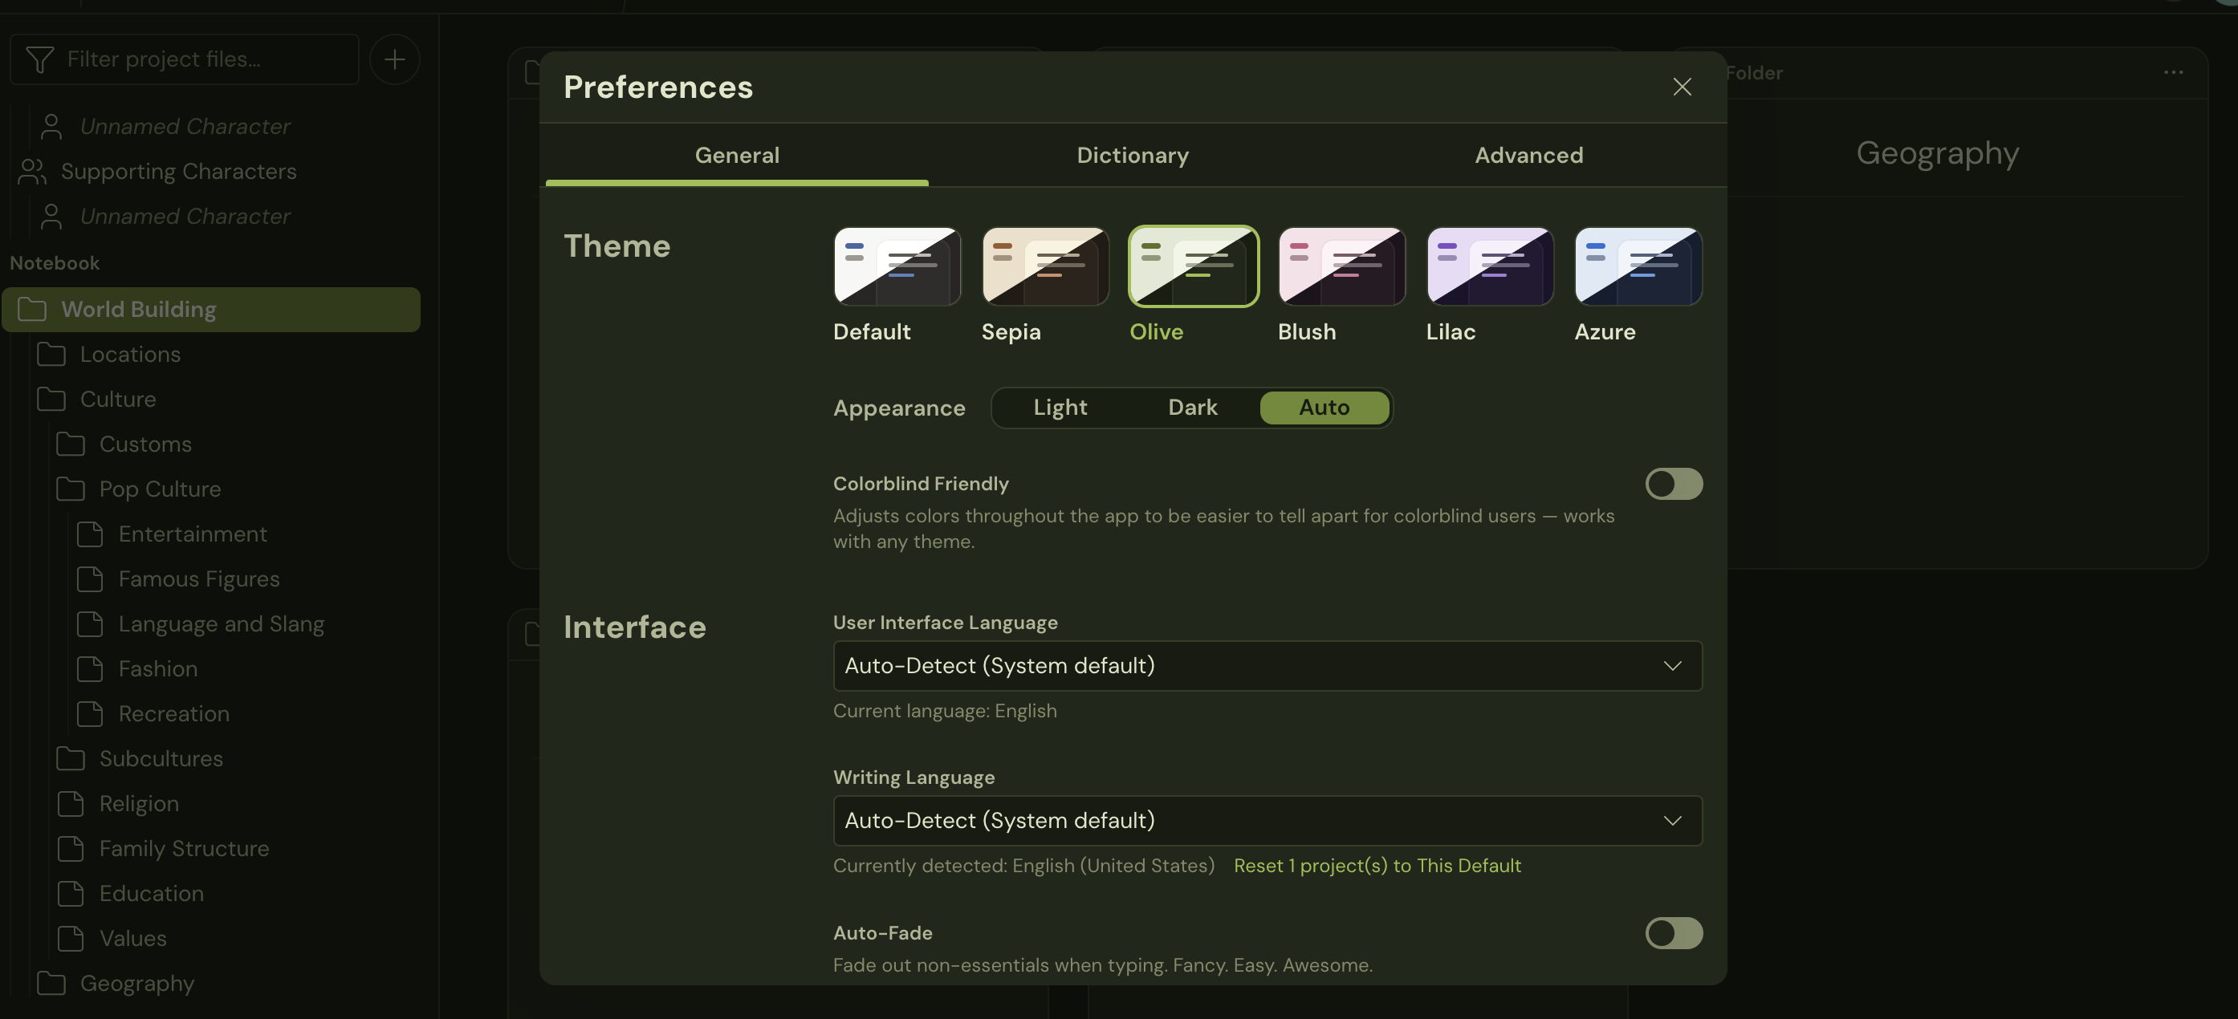This screenshot has height=1019, width=2238.
Task: Select the Lilac theme swatch
Action: (1490, 266)
